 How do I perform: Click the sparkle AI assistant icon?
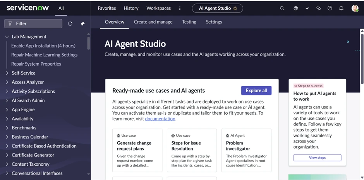coord(307,8)
